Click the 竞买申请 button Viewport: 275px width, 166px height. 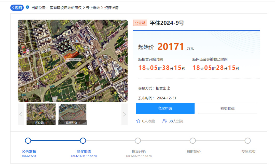point(165,108)
